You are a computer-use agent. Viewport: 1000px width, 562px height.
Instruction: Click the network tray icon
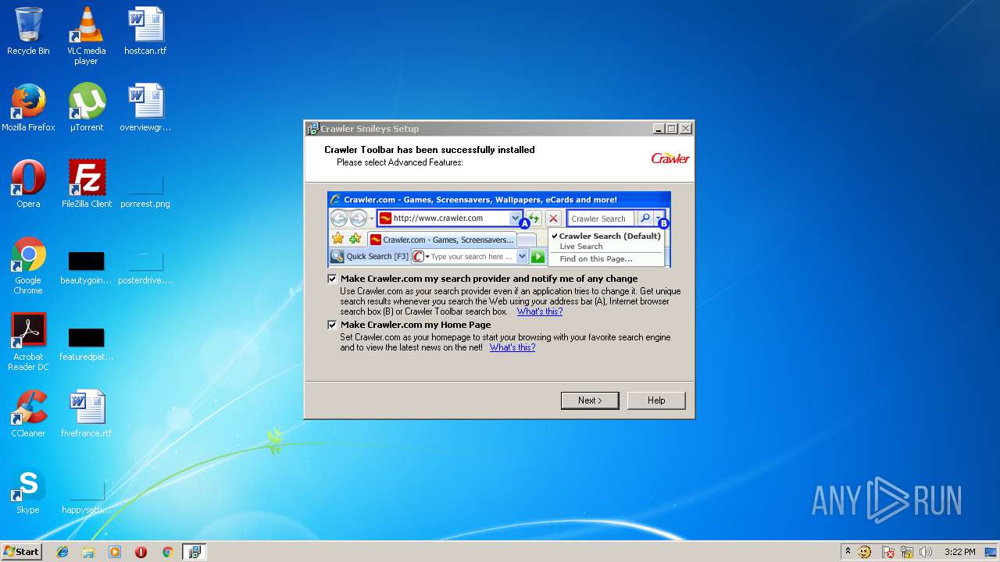pyautogui.click(x=907, y=552)
